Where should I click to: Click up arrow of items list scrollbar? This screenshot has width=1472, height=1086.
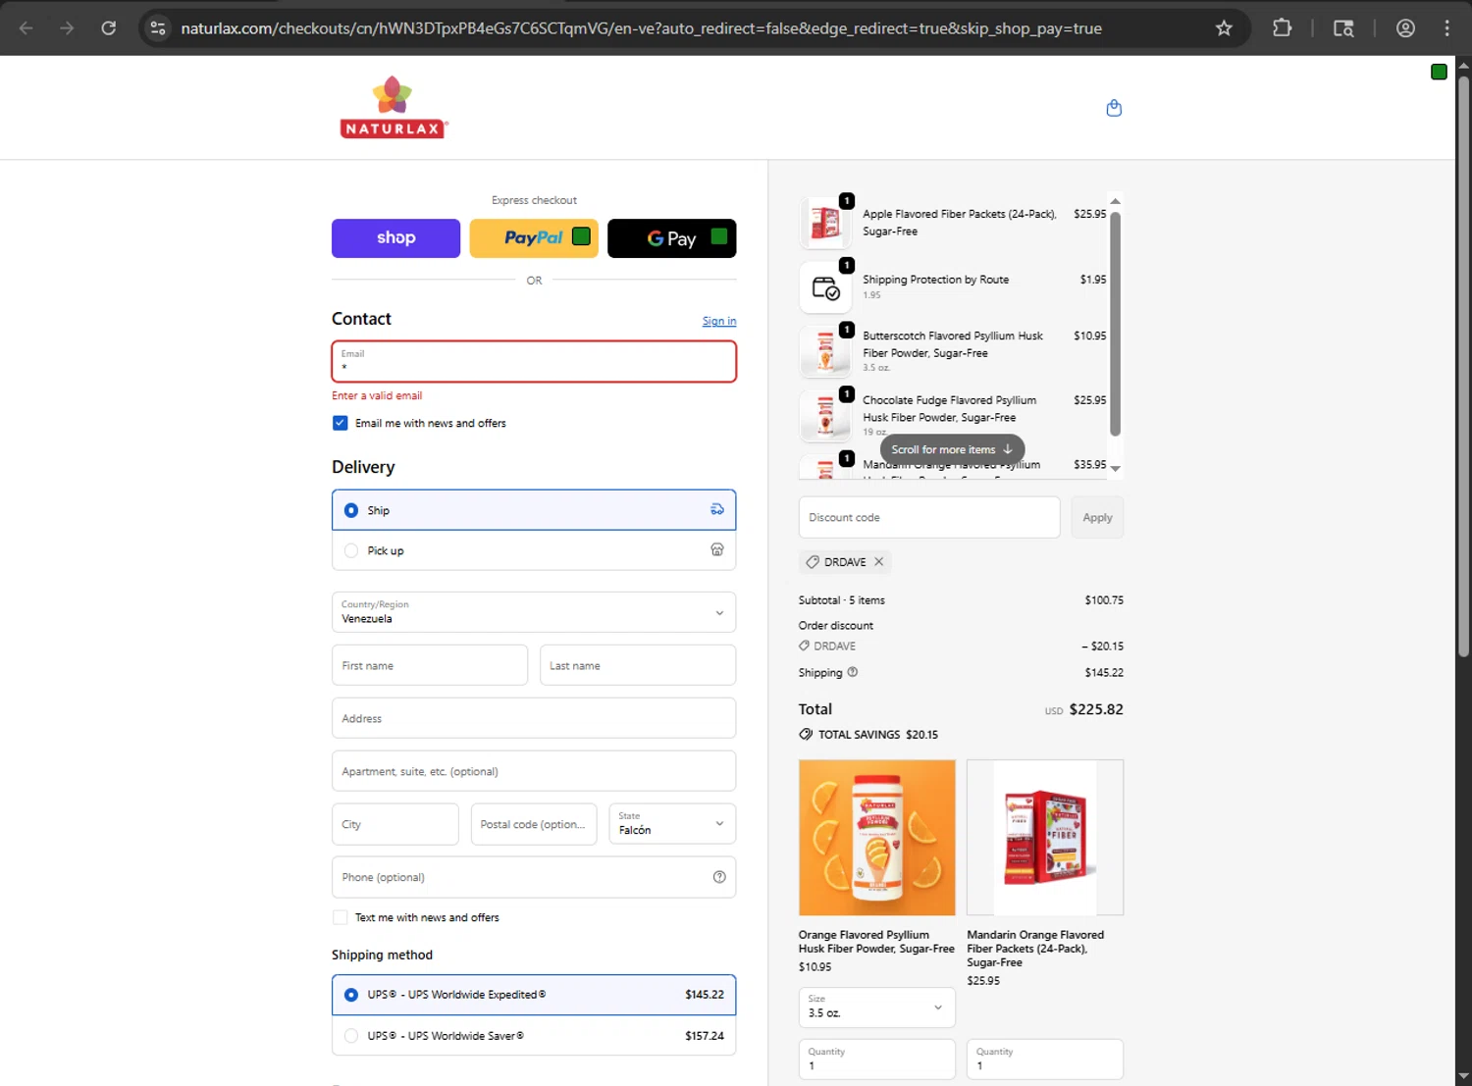[1115, 201]
